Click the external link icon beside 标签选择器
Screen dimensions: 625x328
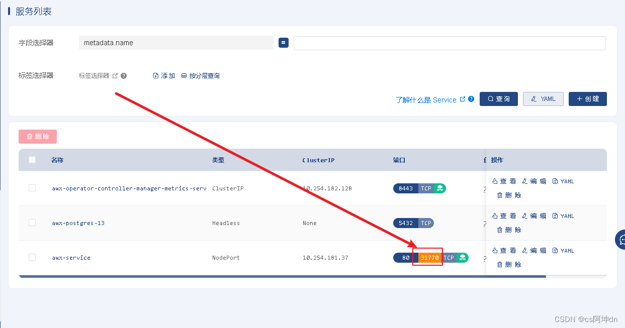pos(115,75)
